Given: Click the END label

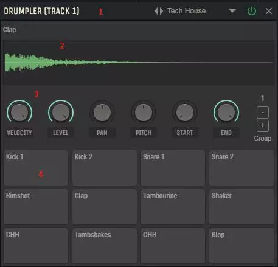Looking at the screenshot, I should point(226,133).
